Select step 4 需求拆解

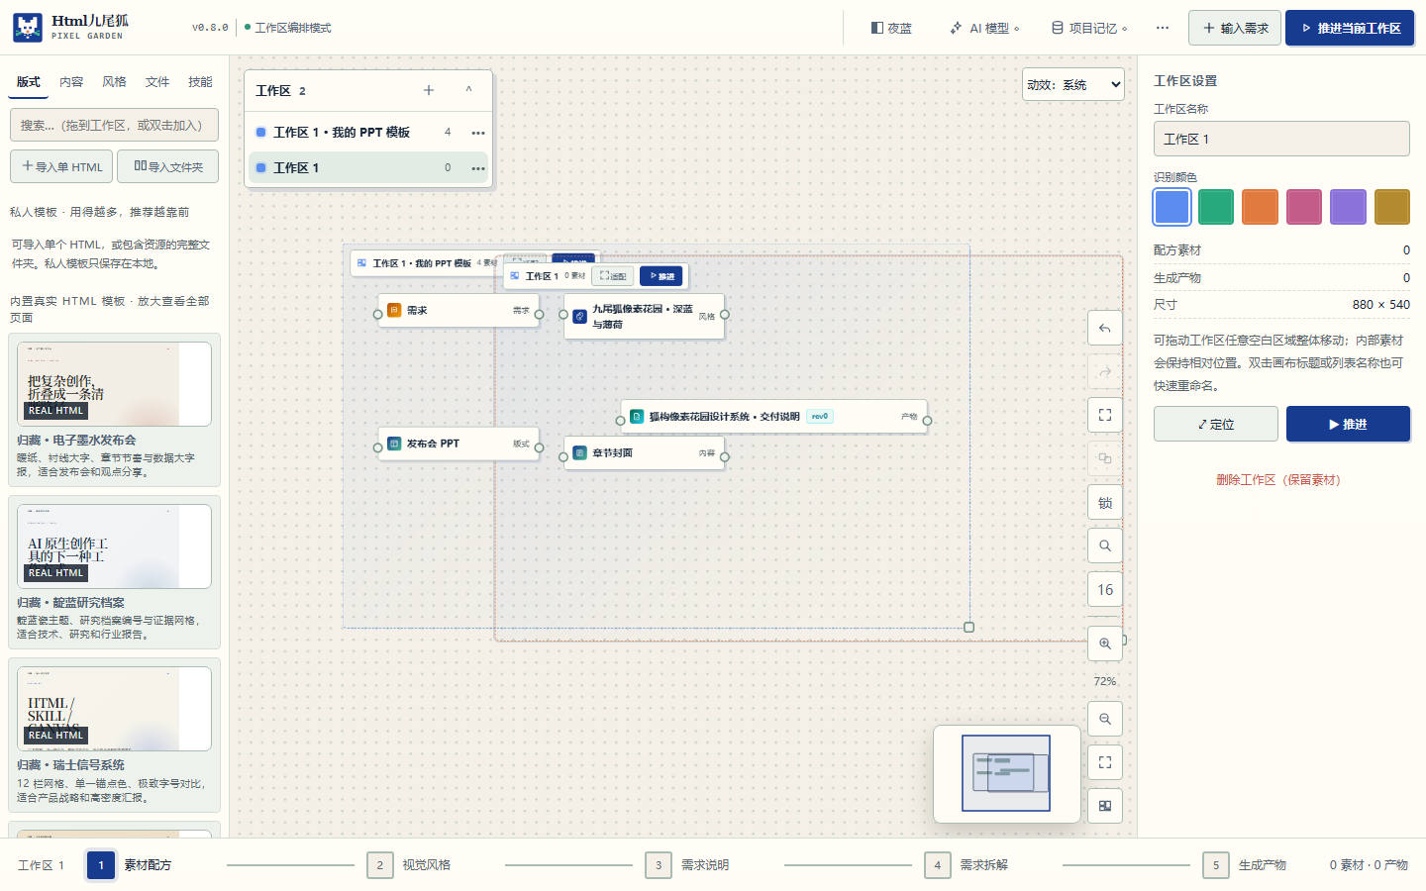pos(967,865)
